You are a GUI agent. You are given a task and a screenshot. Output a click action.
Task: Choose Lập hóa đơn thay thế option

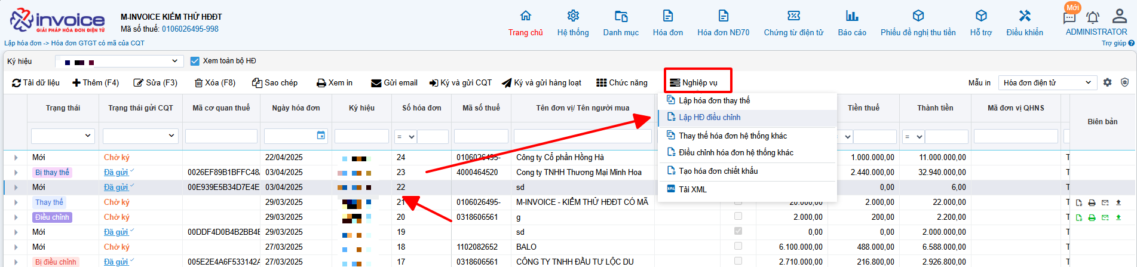coord(714,101)
